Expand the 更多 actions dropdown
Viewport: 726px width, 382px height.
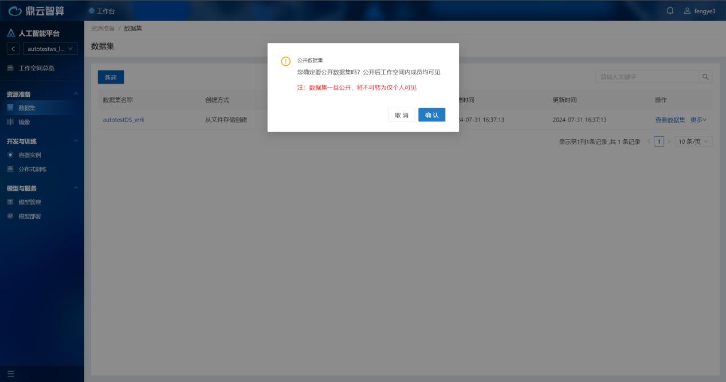click(698, 120)
